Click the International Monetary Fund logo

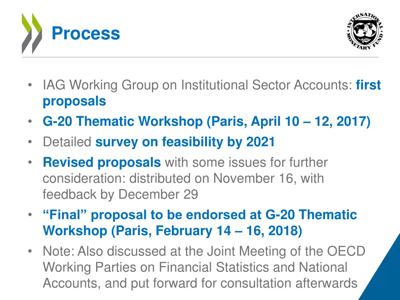[x=365, y=31]
